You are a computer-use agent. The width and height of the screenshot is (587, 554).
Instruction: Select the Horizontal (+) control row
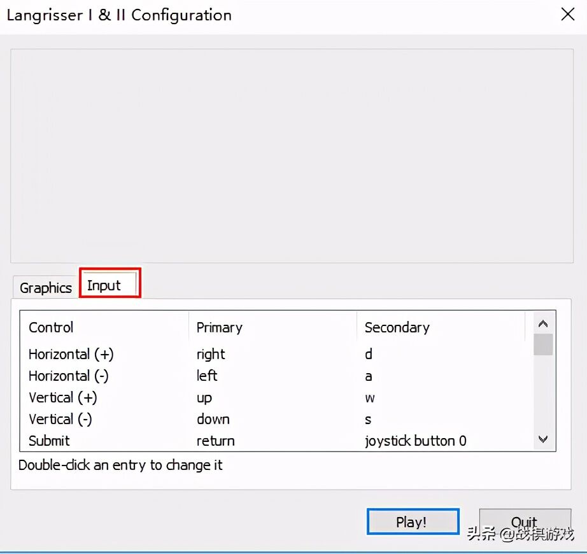point(71,354)
